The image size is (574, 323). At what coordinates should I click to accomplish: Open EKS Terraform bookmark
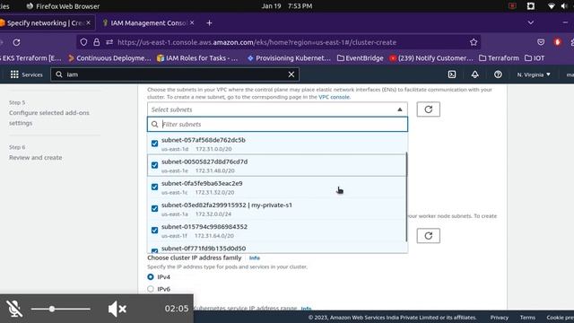pyautogui.click(x=31, y=57)
